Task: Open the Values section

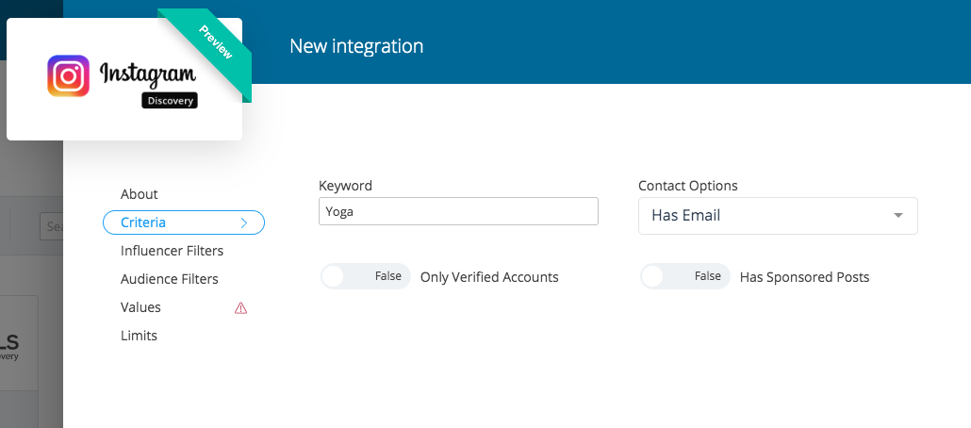Action: pyautogui.click(x=140, y=307)
